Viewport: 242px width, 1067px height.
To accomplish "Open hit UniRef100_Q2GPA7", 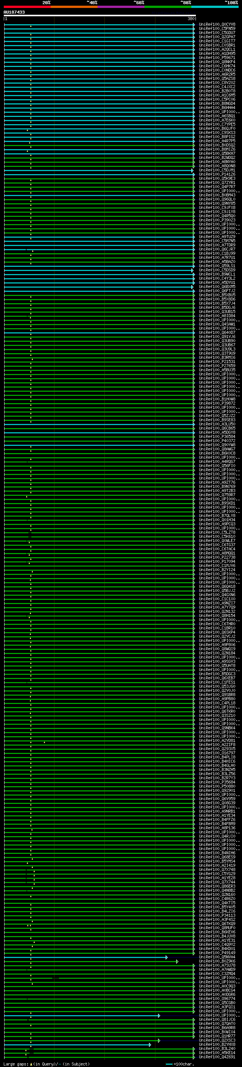I will point(217,37).
